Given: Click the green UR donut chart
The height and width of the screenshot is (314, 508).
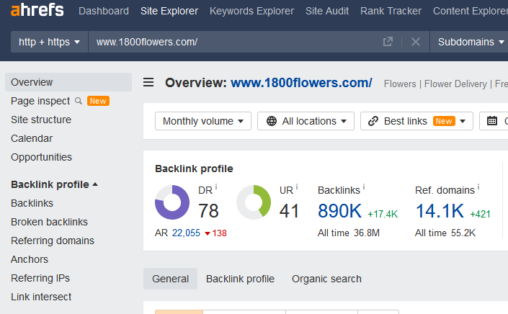Looking at the screenshot, I should click(x=254, y=202).
